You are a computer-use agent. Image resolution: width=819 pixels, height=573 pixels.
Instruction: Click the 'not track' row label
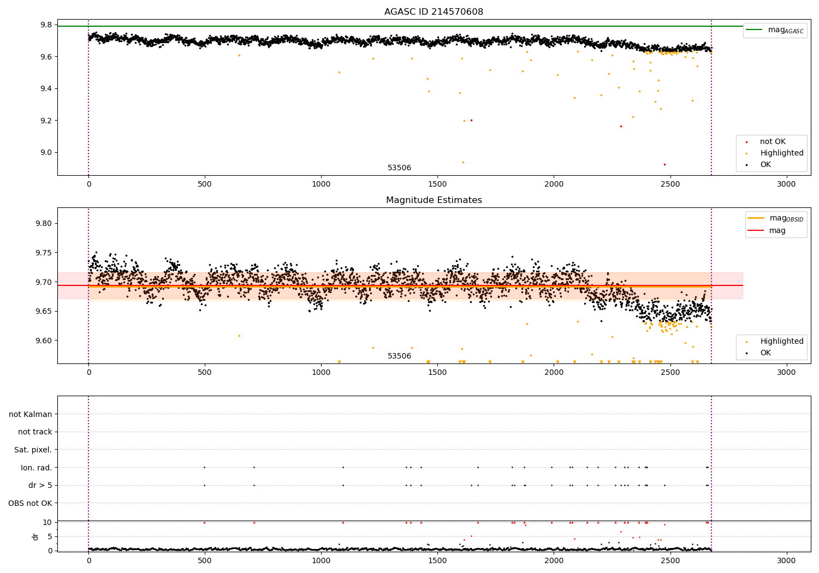click(x=35, y=432)
